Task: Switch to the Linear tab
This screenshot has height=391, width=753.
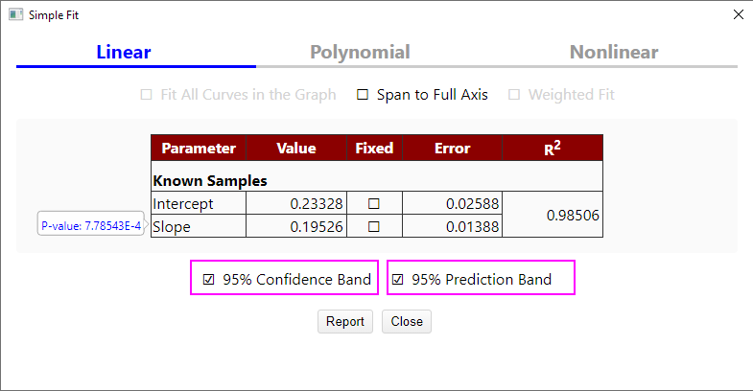Action: [124, 53]
